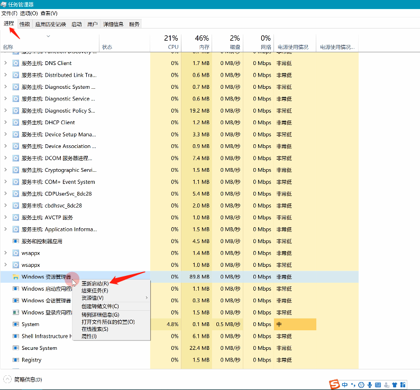
Task: Switch to the 用户 tab
Action: [93, 24]
